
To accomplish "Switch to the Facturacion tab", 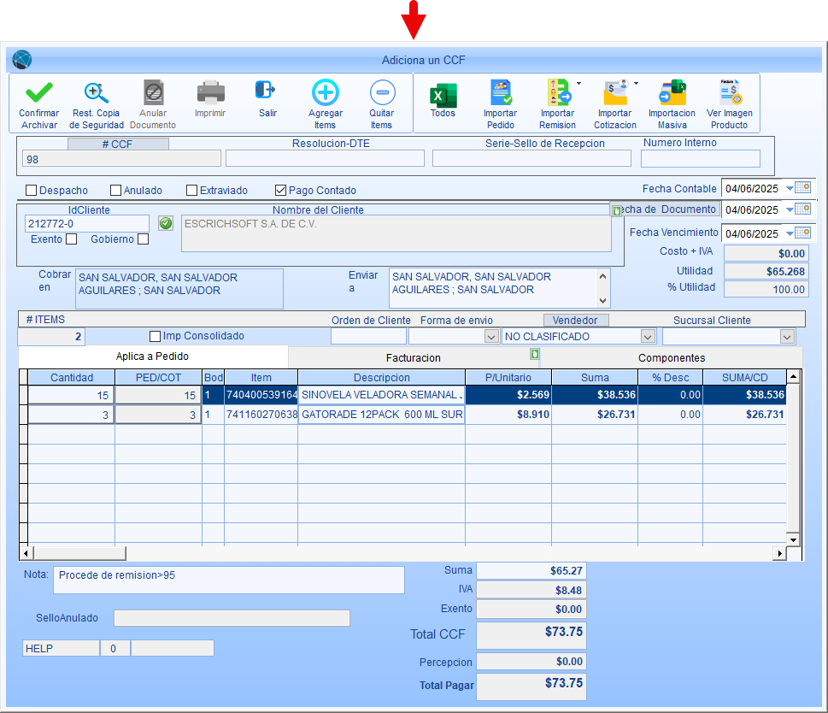I will coord(413,357).
